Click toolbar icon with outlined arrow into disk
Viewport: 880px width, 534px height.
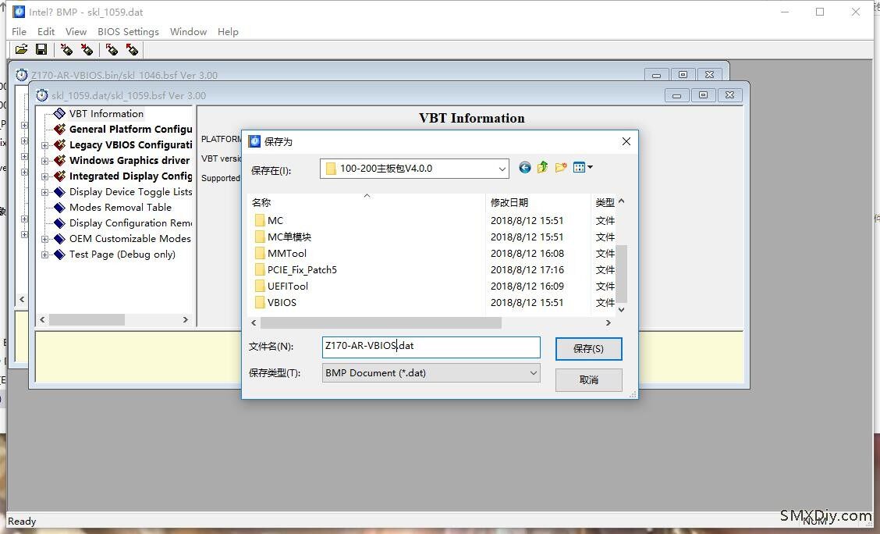pos(66,49)
